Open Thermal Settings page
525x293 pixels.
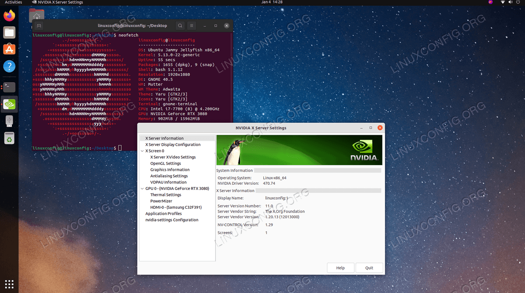pyautogui.click(x=165, y=195)
